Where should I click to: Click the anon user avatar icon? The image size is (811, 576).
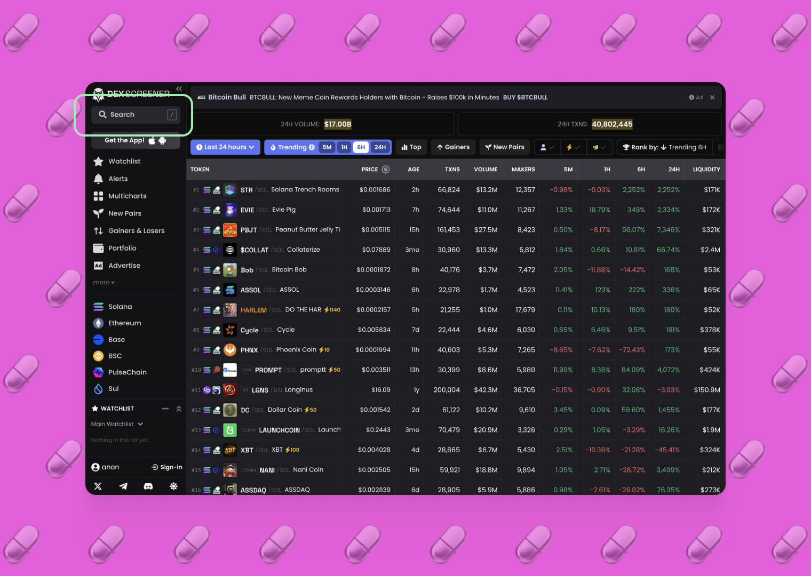tap(96, 467)
